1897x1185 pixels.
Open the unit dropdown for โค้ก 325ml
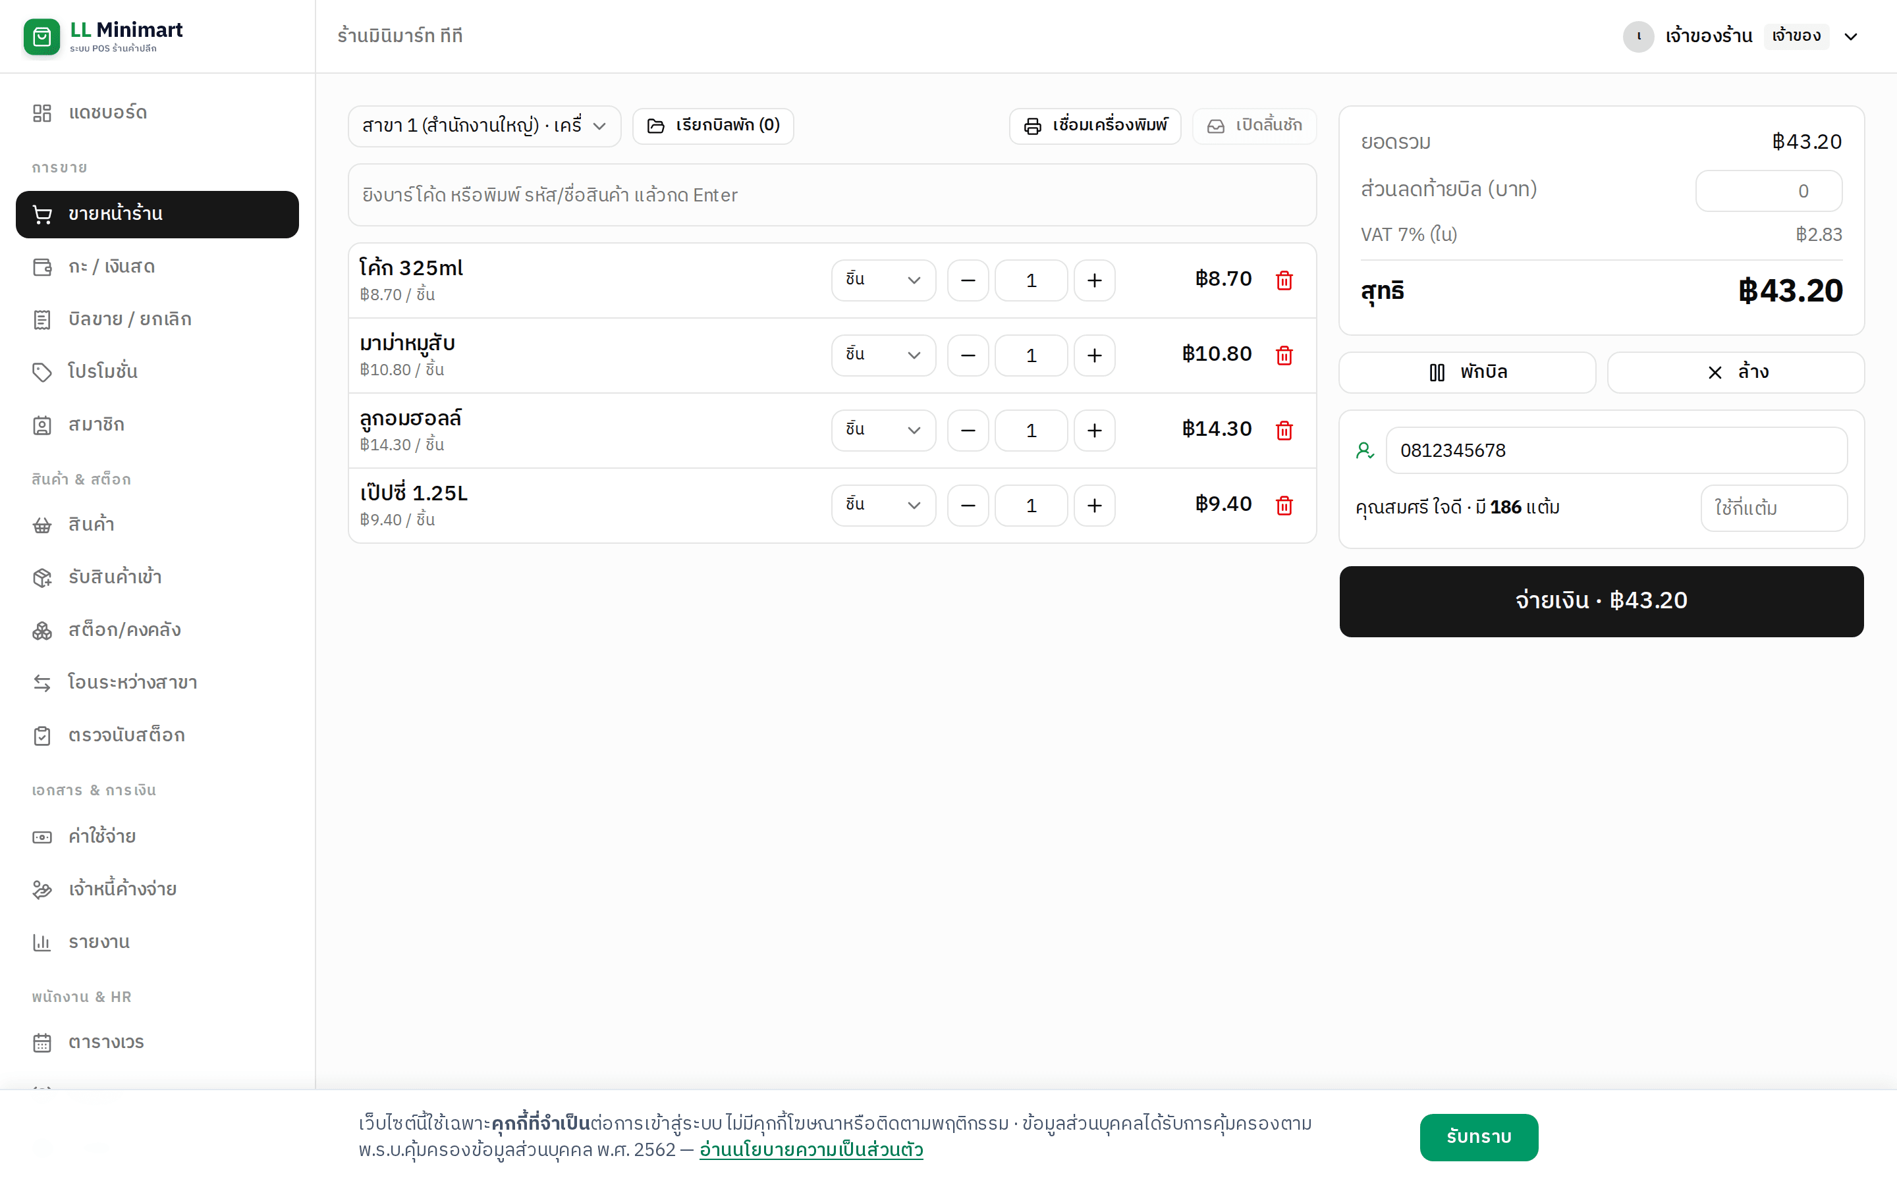pyautogui.click(x=883, y=280)
